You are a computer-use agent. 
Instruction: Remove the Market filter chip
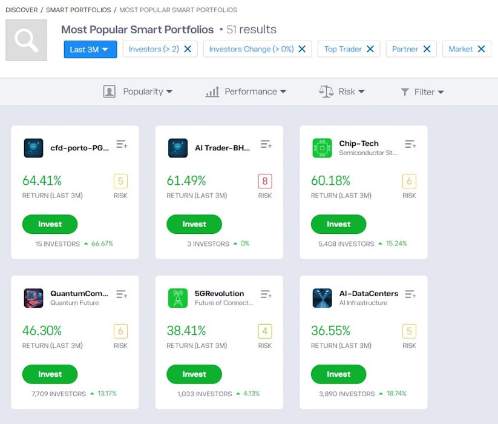point(482,49)
